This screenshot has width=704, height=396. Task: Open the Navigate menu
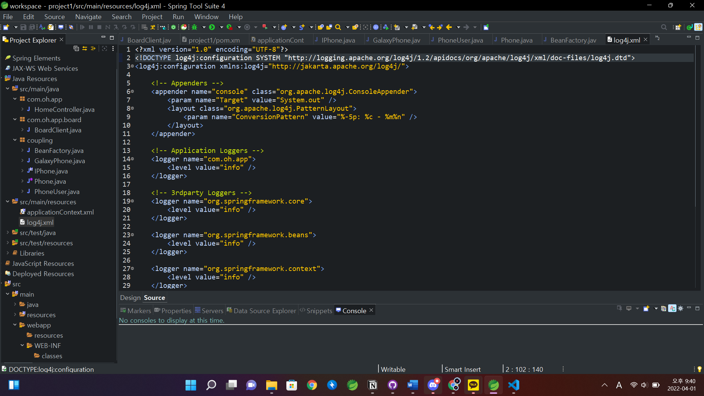coord(88,17)
